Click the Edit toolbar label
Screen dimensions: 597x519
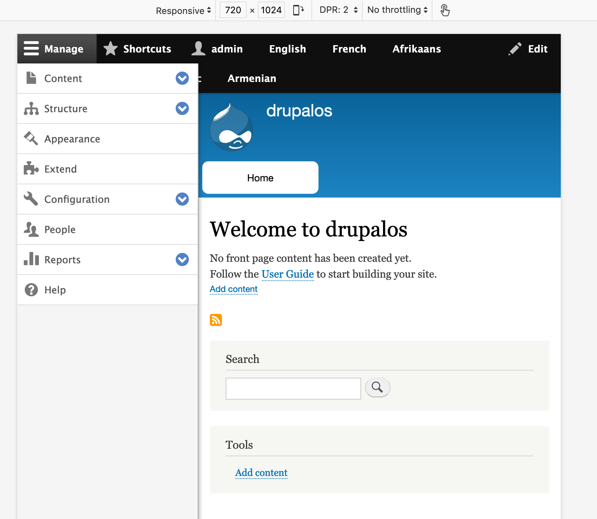pyautogui.click(x=538, y=49)
